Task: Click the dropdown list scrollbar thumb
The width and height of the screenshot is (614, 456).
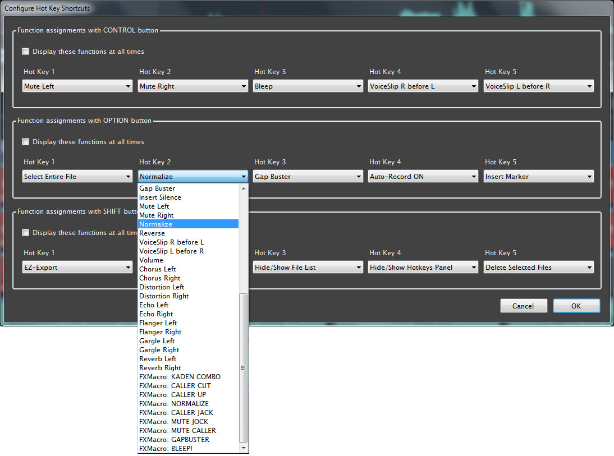Action: coord(244,368)
